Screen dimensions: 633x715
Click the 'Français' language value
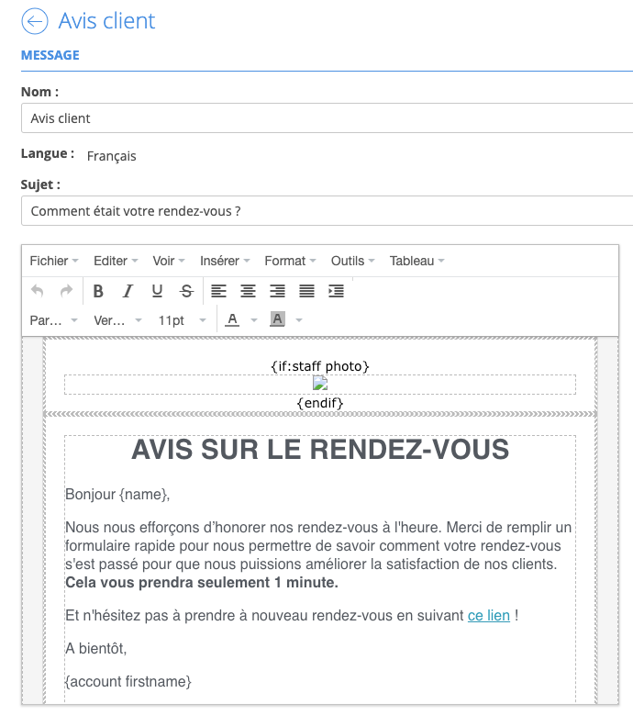(x=111, y=156)
